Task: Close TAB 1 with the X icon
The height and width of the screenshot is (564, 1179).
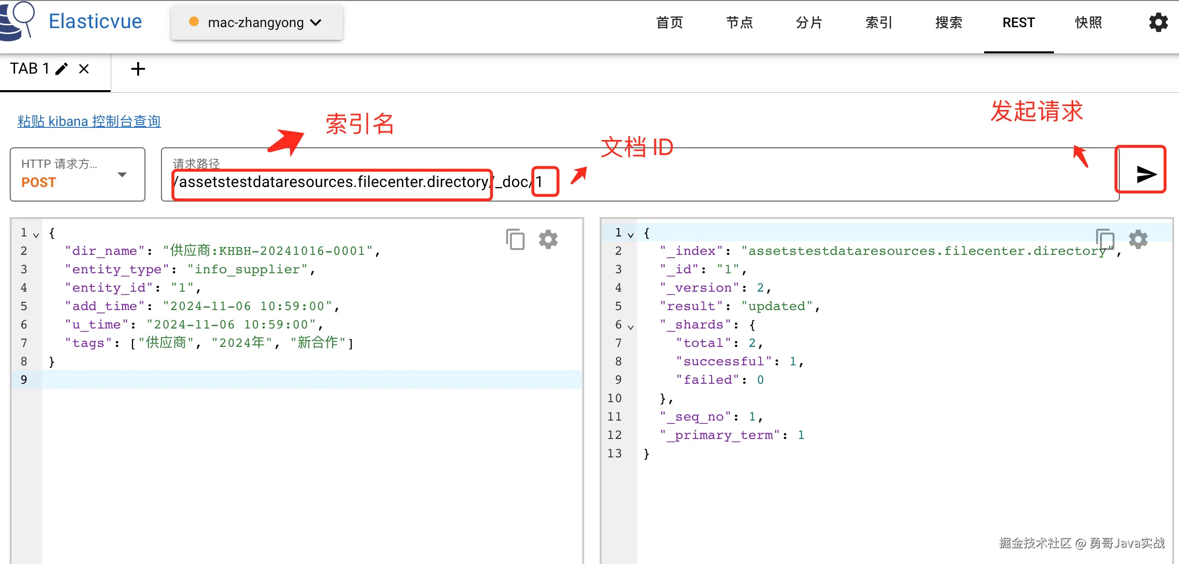Action: tap(84, 69)
